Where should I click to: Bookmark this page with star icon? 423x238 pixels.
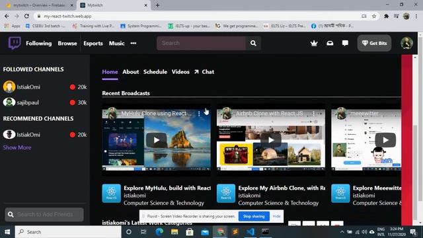coord(374,16)
